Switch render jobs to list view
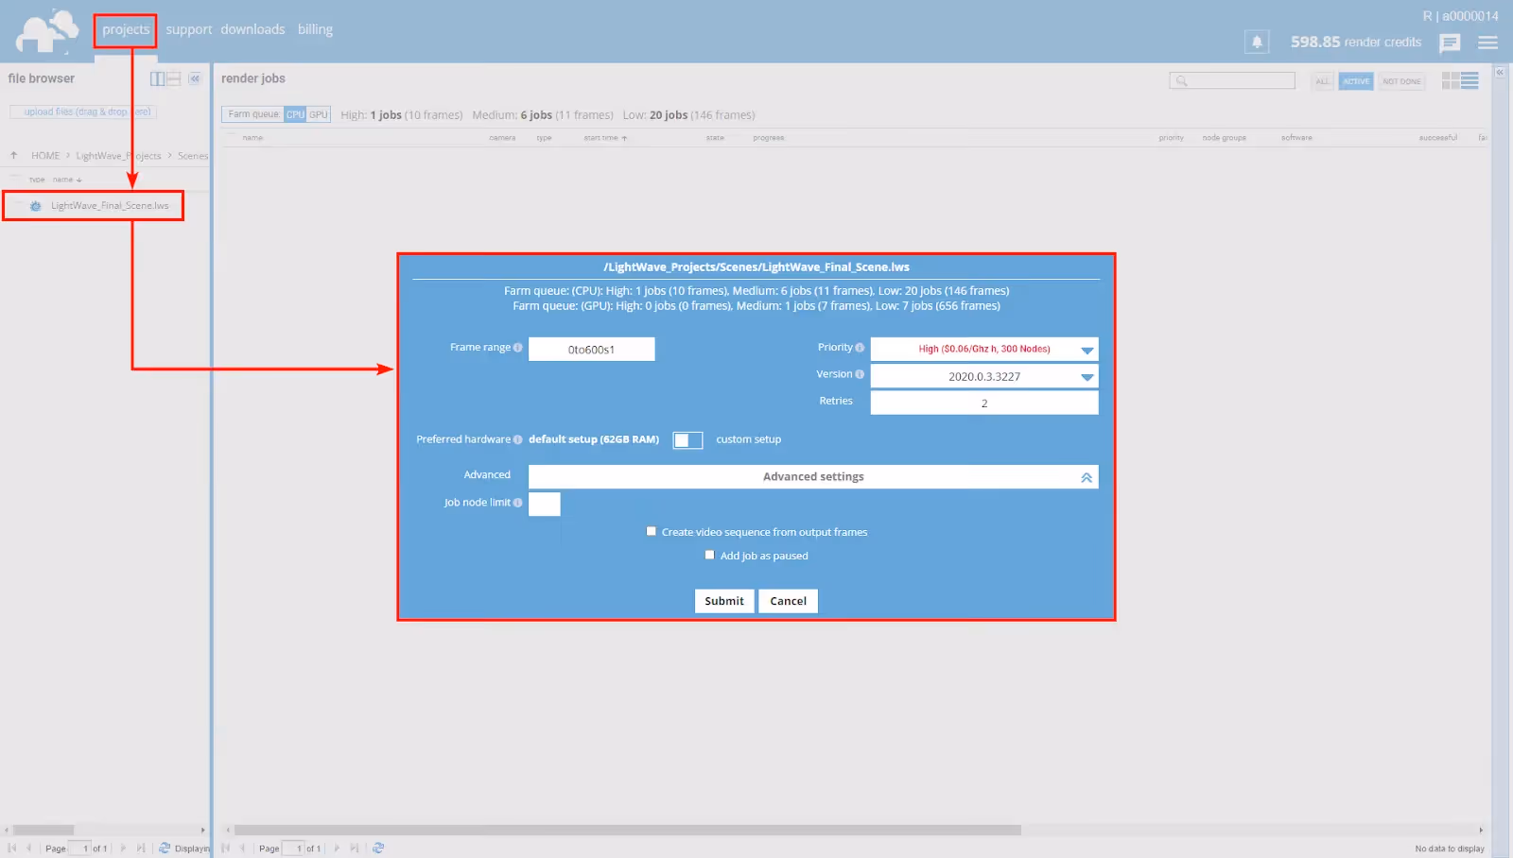 pos(1470,80)
